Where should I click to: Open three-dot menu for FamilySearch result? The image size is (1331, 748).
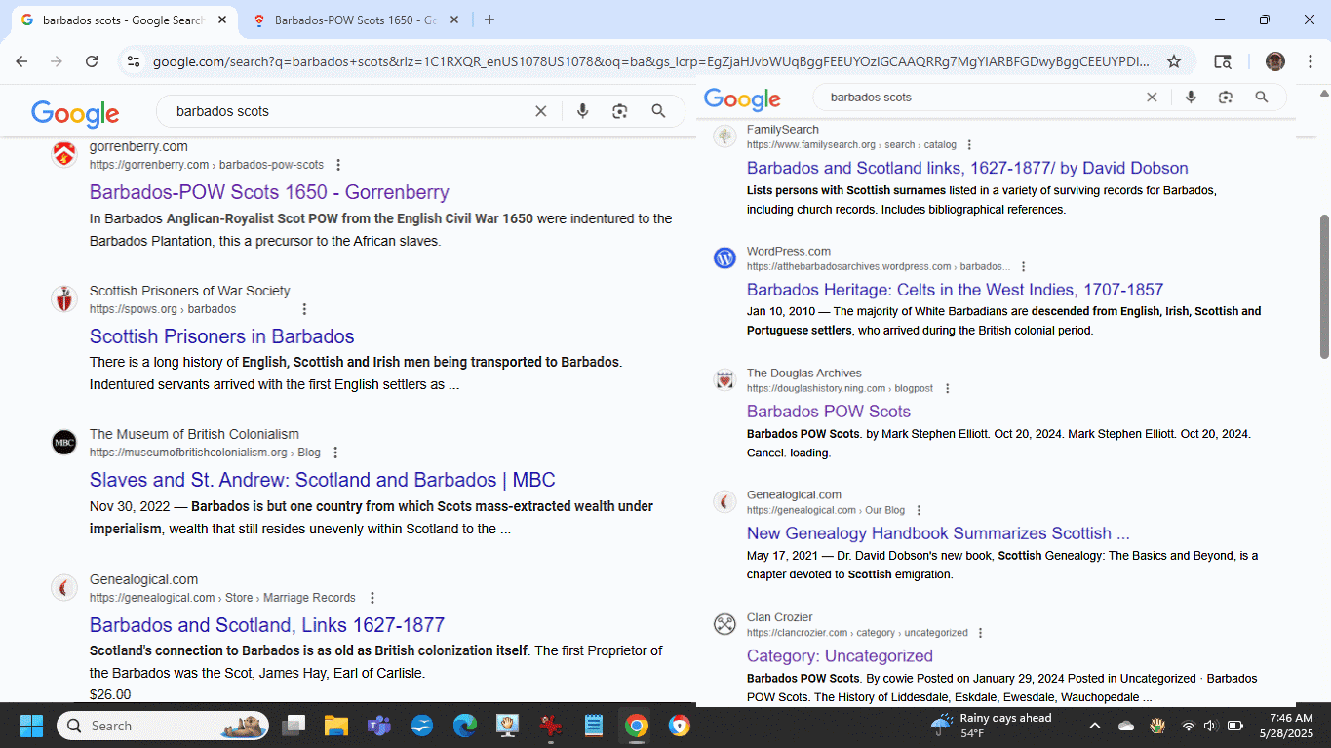pos(968,145)
